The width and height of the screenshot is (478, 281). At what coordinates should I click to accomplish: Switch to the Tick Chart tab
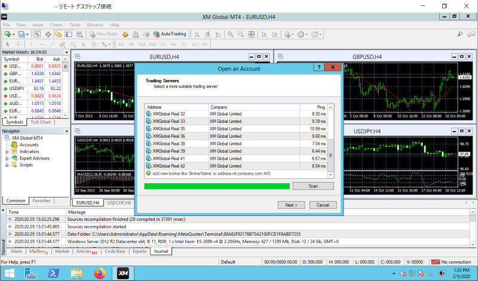41,122
